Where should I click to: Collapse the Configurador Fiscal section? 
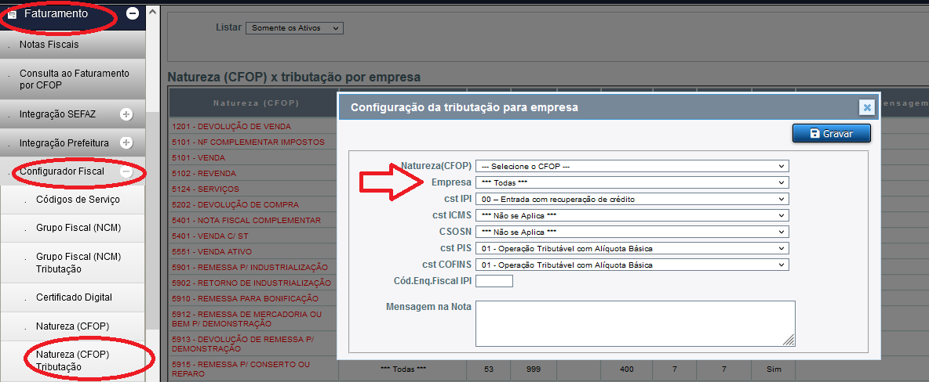pyautogui.click(x=126, y=171)
